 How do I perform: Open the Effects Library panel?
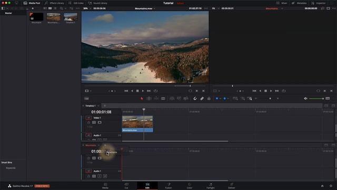[54, 3]
